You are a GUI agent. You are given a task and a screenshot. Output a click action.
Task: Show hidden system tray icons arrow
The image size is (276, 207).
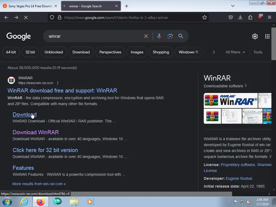[x=229, y=202]
